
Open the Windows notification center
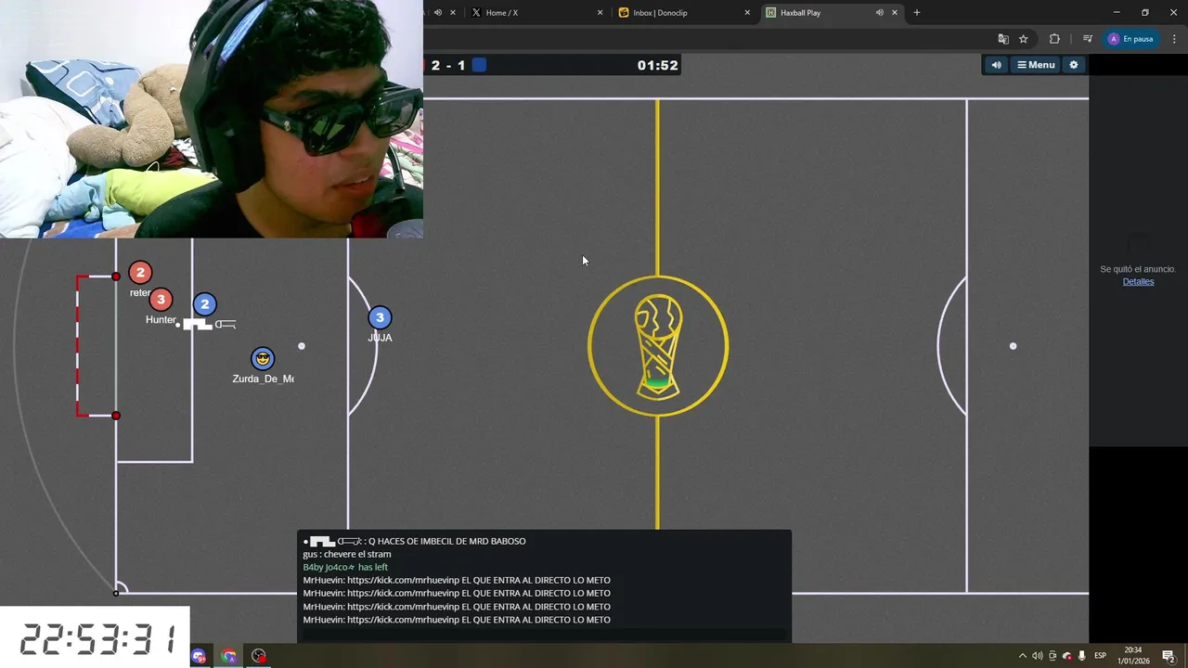[x=1169, y=656]
